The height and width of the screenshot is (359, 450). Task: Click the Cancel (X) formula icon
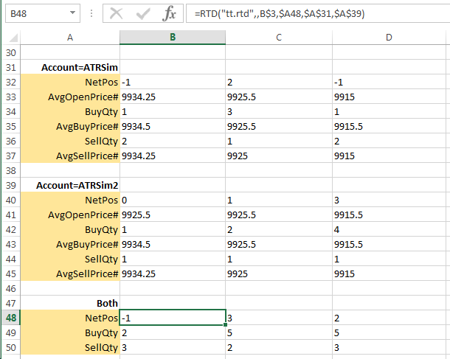(116, 13)
